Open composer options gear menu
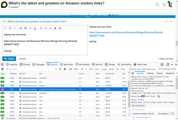The image size is (178, 120). (x=60, y=28)
